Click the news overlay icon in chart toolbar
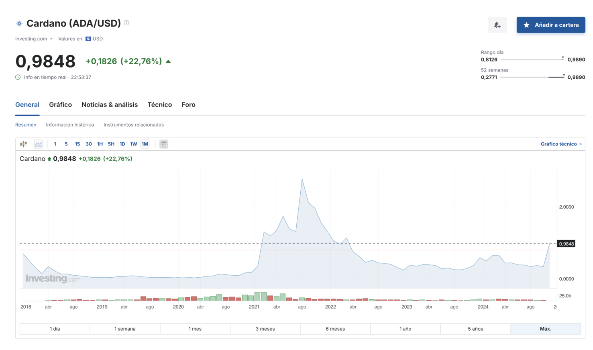593x350 pixels. tap(164, 144)
